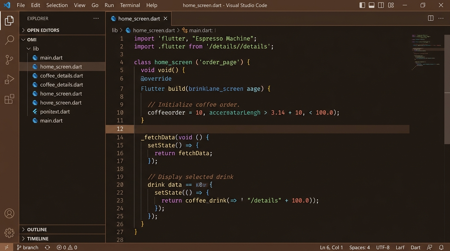Click the Explorer panel more actions ellipsis
The width and height of the screenshot is (450, 251).
click(x=96, y=19)
